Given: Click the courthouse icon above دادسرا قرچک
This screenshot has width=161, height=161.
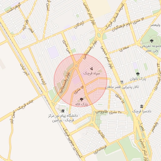Looking at the screenshot, I should tap(142, 106).
